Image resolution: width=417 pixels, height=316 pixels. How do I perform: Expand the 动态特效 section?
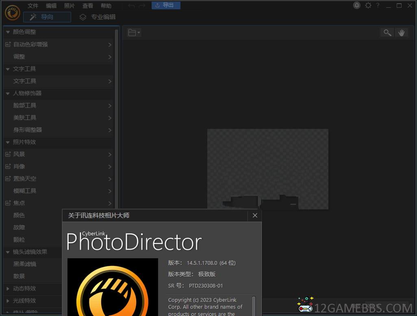(x=8, y=288)
